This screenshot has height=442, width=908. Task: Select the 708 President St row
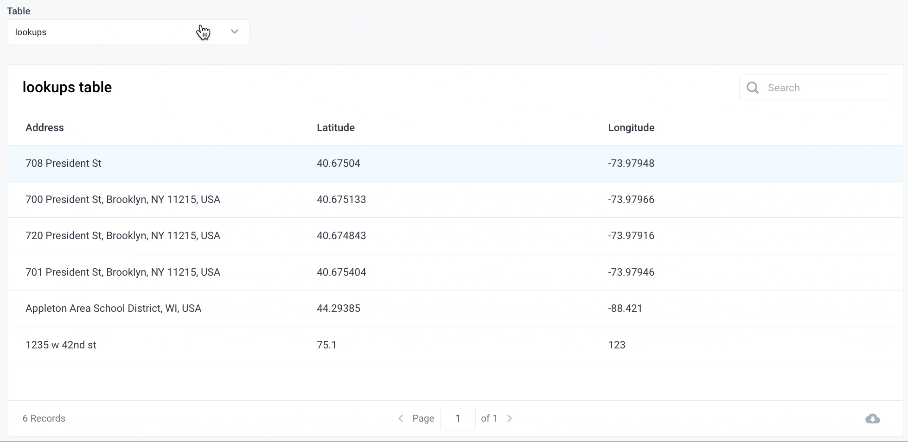click(64, 164)
